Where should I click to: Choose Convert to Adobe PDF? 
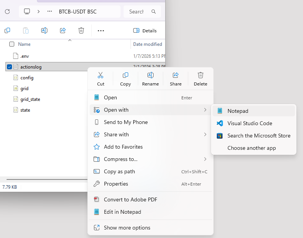tap(150, 199)
